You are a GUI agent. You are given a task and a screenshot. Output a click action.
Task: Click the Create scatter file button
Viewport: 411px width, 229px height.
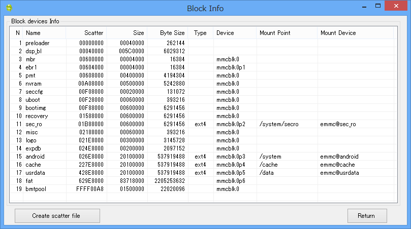(x=57, y=216)
